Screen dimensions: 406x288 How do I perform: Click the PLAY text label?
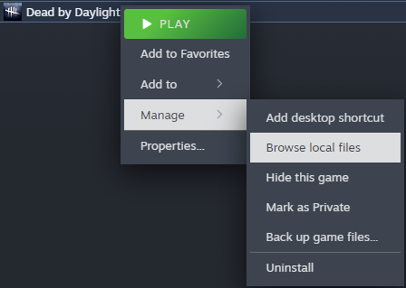[175, 24]
